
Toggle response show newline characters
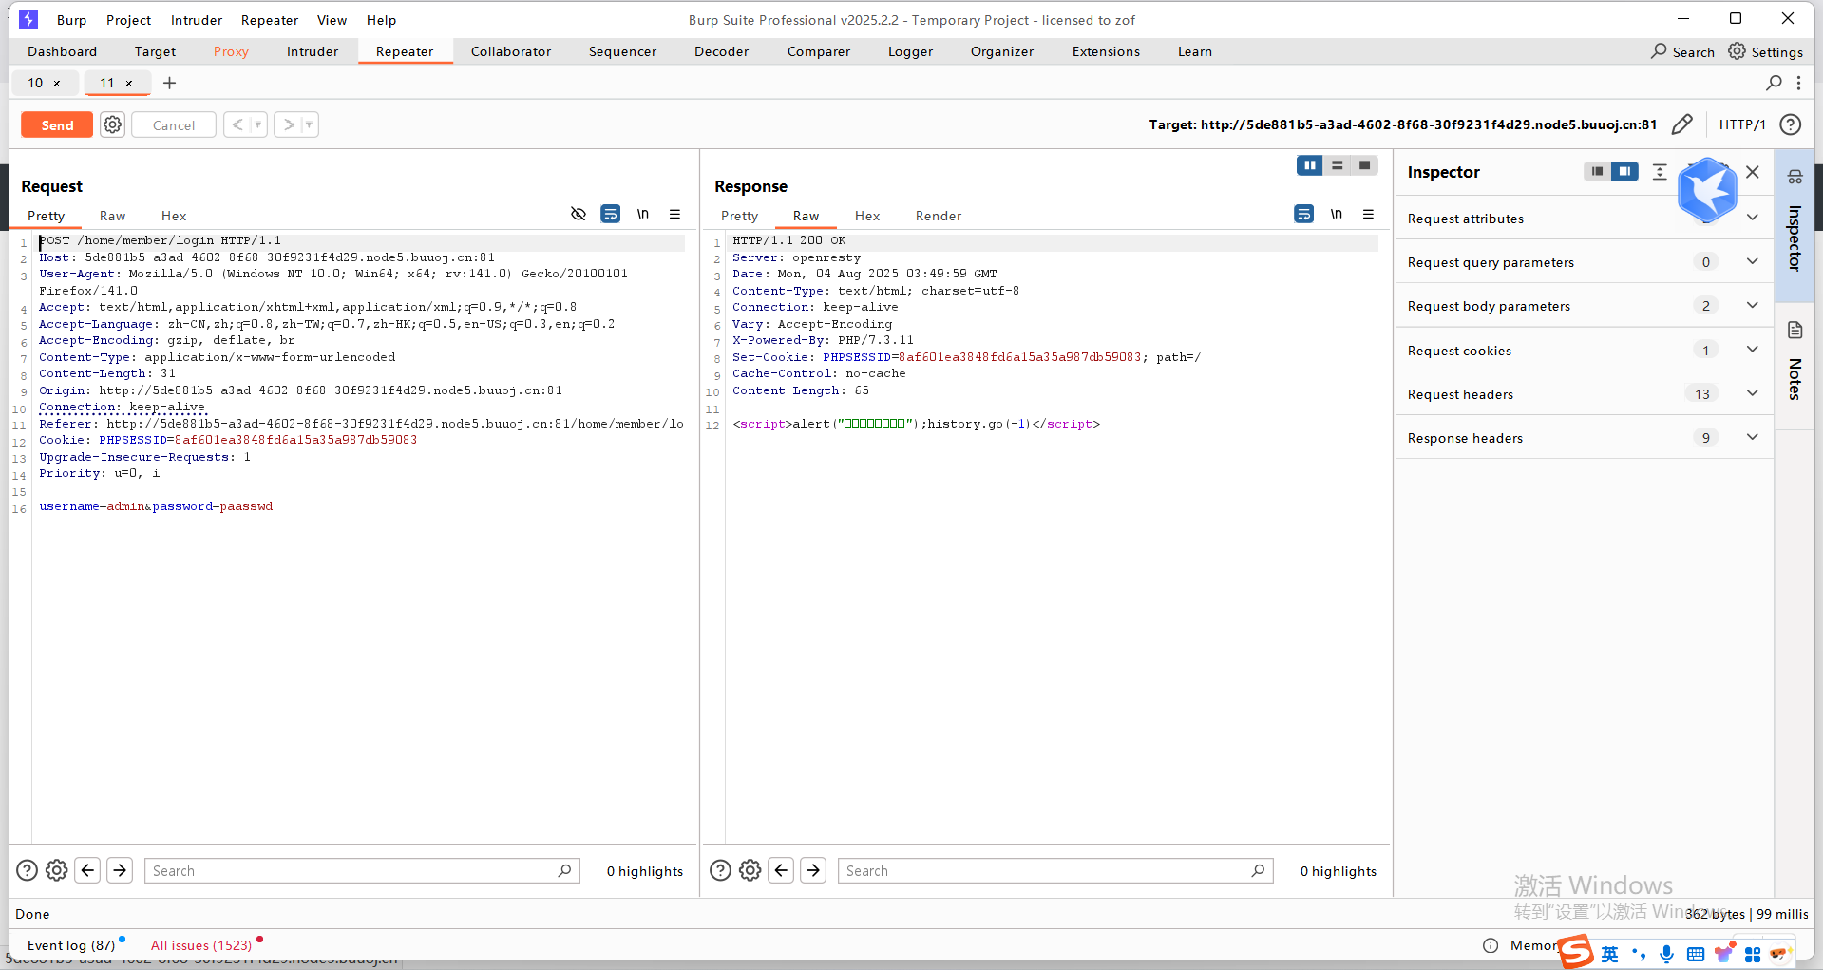[x=1337, y=214]
